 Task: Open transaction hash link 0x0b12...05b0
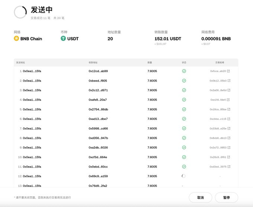coord(218,80)
